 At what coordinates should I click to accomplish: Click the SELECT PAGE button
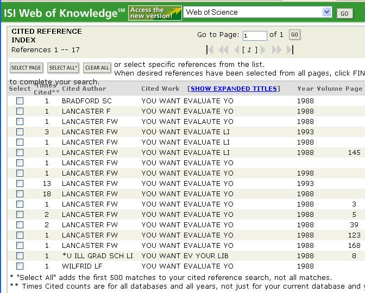point(26,68)
